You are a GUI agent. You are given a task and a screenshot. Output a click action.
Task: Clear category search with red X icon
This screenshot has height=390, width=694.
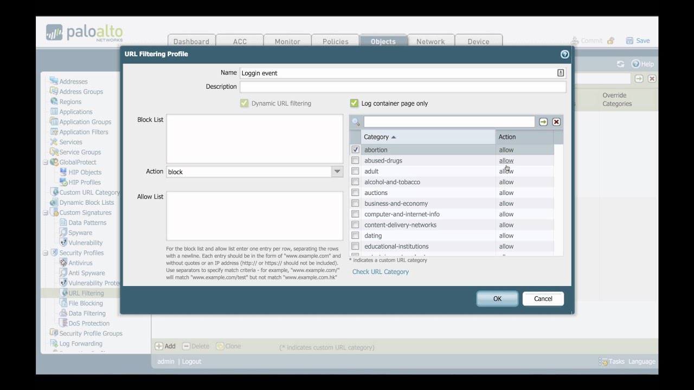[x=556, y=122]
